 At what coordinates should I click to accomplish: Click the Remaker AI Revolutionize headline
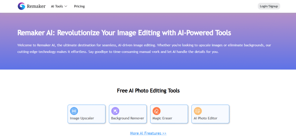124,33
